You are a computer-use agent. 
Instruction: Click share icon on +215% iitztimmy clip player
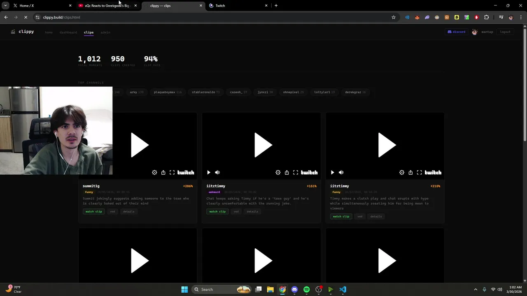click(x=410, y=173)
